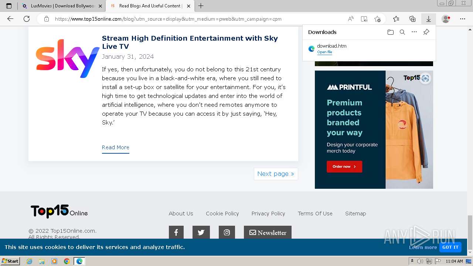Screen dimensions: 473x266
Task: Open the Sitemap link
Action: click(x=355, y=214)
